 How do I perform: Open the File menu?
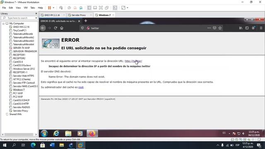click(4, 8)
